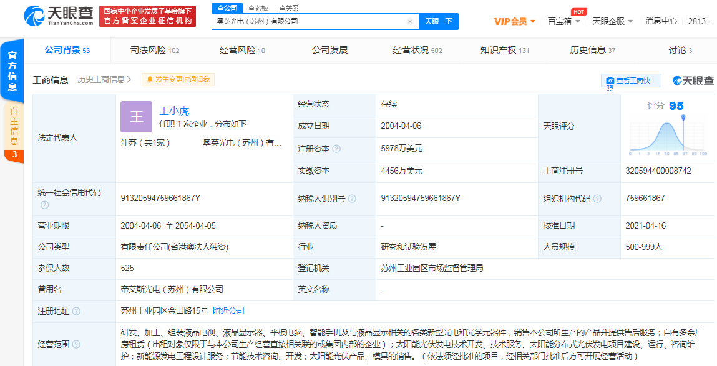Click the bell icon for change notifications
This screenshot has height=366, width=717.
(x=150, y=79)
